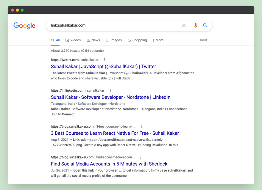The height and width of the screenshot is (190, 262).
Task: Click the Google logo
Action: click(24, 26)
